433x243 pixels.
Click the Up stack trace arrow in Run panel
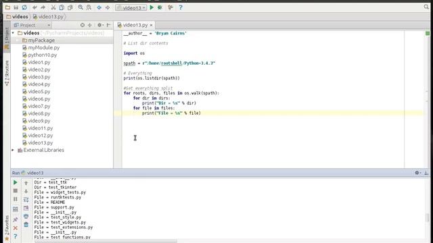(x=26, y=183)
